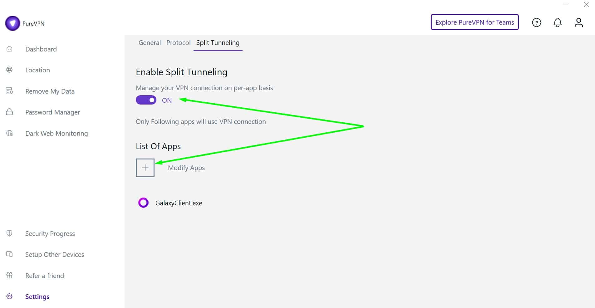Screen dimensions: 595x308
Task: Click the GalaxyClient.exe app icon
Action: point(143,203)
